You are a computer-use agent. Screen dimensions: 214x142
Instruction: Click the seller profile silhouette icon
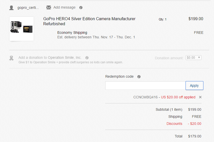(x=11, y=8)
